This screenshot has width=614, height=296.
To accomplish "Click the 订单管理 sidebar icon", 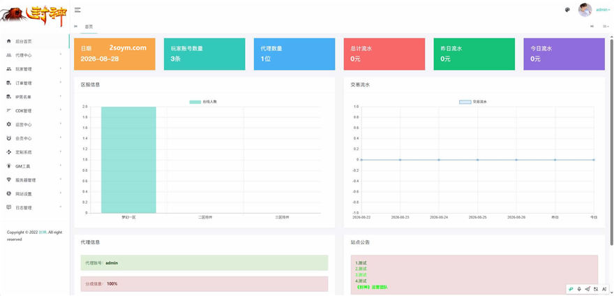I will point(9,82).
